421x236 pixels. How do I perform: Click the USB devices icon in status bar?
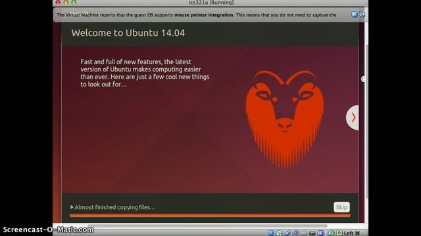coord(287,233)
